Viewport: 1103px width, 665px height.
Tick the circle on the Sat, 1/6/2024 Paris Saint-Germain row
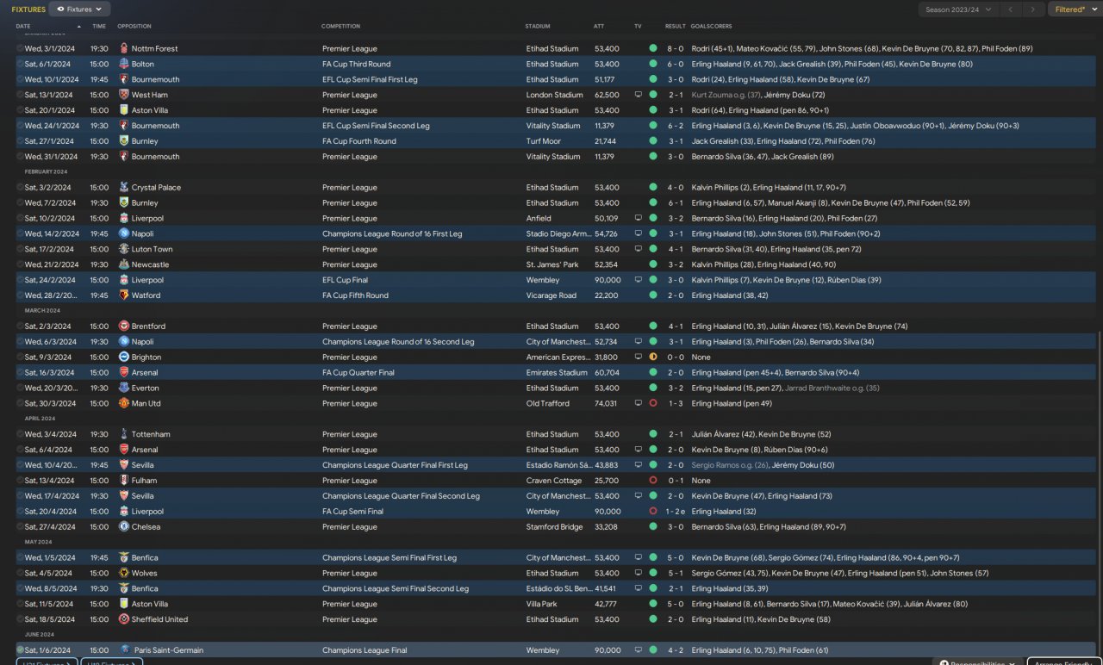(x=20, y=650)
